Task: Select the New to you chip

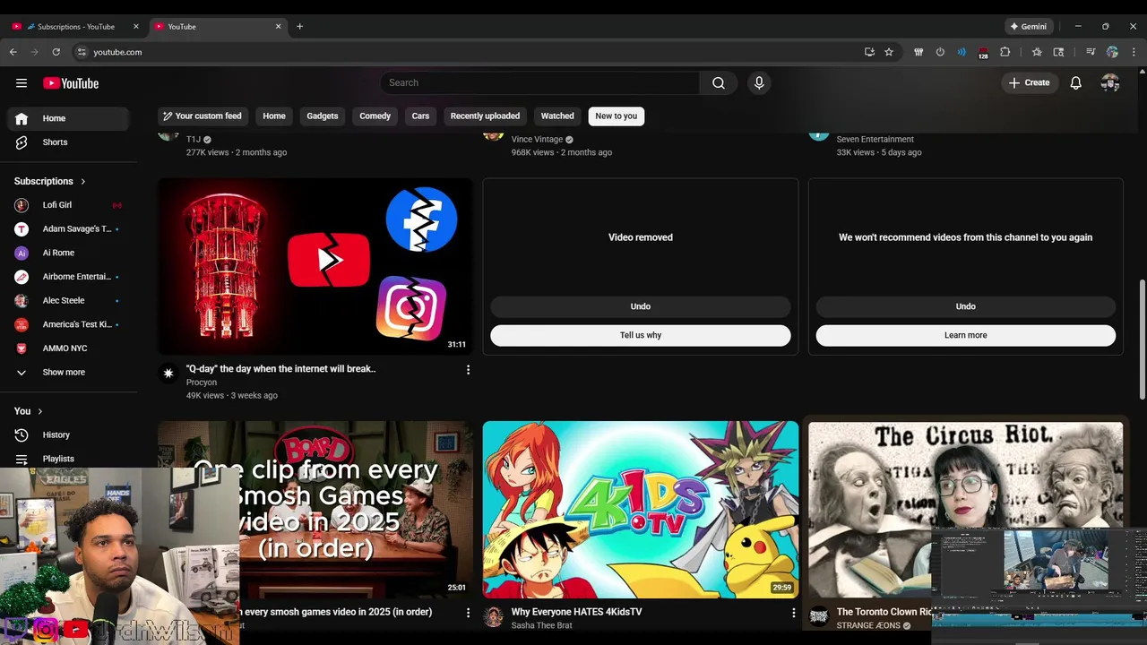Action: click(617, 116)
